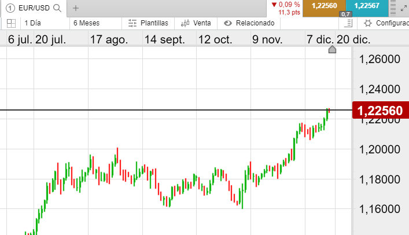Open a new chart tab with plus
Image resolution: width=409 pixels, height=235 pixels.
coord(76,8)
